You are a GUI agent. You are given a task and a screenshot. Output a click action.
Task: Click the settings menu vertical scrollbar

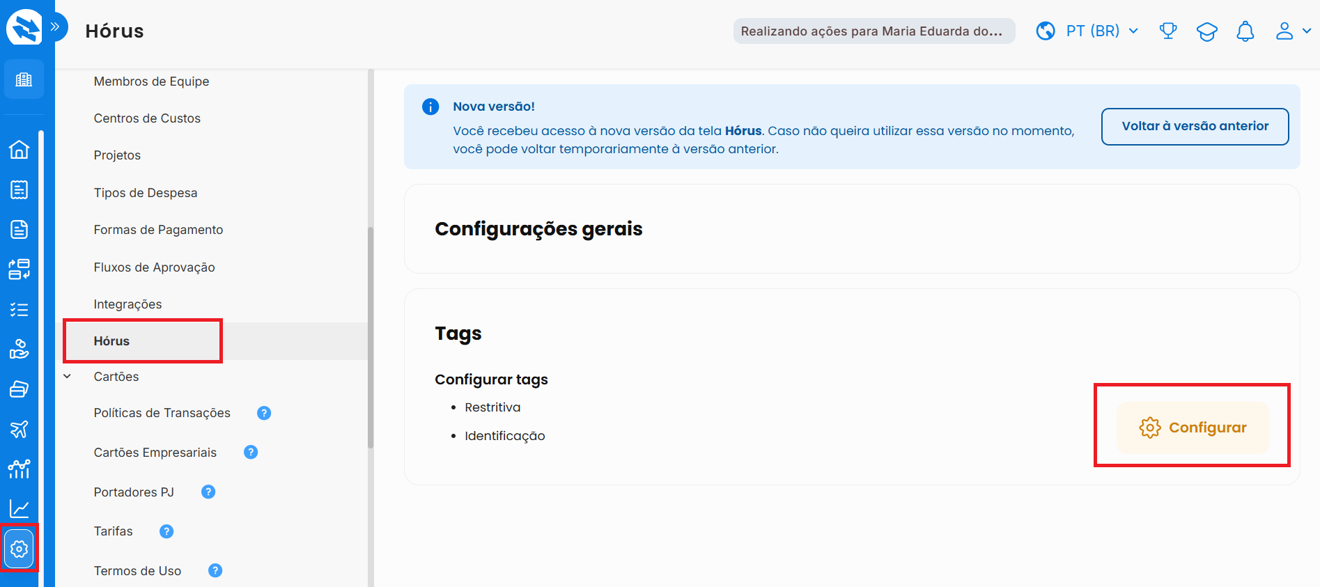371,334
